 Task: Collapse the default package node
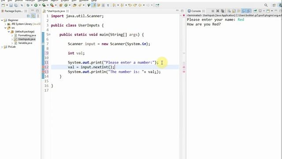(x=9, y=31)
